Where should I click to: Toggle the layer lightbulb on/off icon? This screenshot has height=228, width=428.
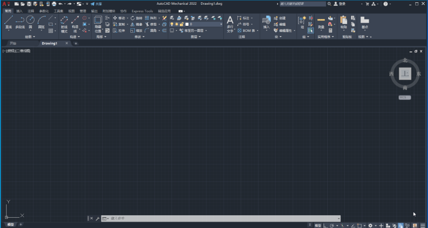(172, 24)
